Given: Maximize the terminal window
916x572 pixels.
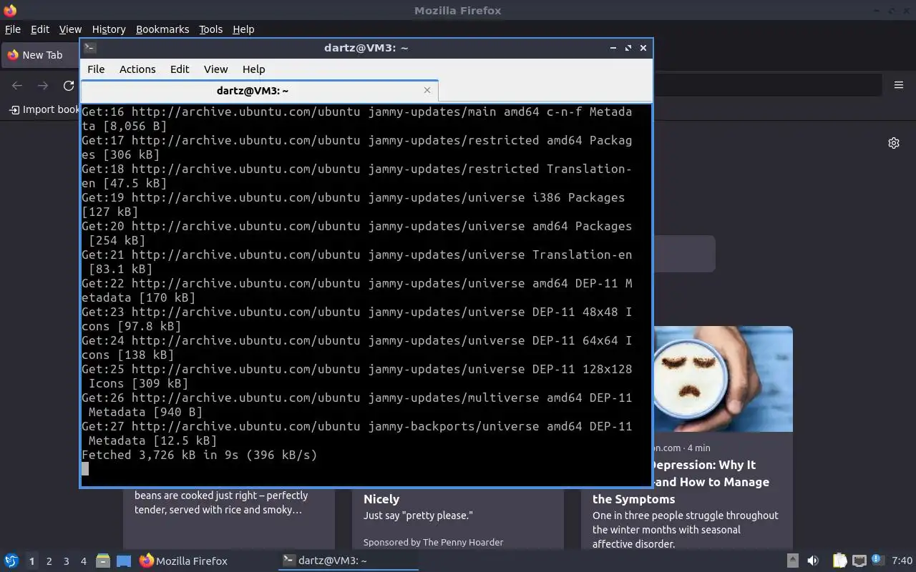Looking at the screenshot, I should click(x=628, y=48).
